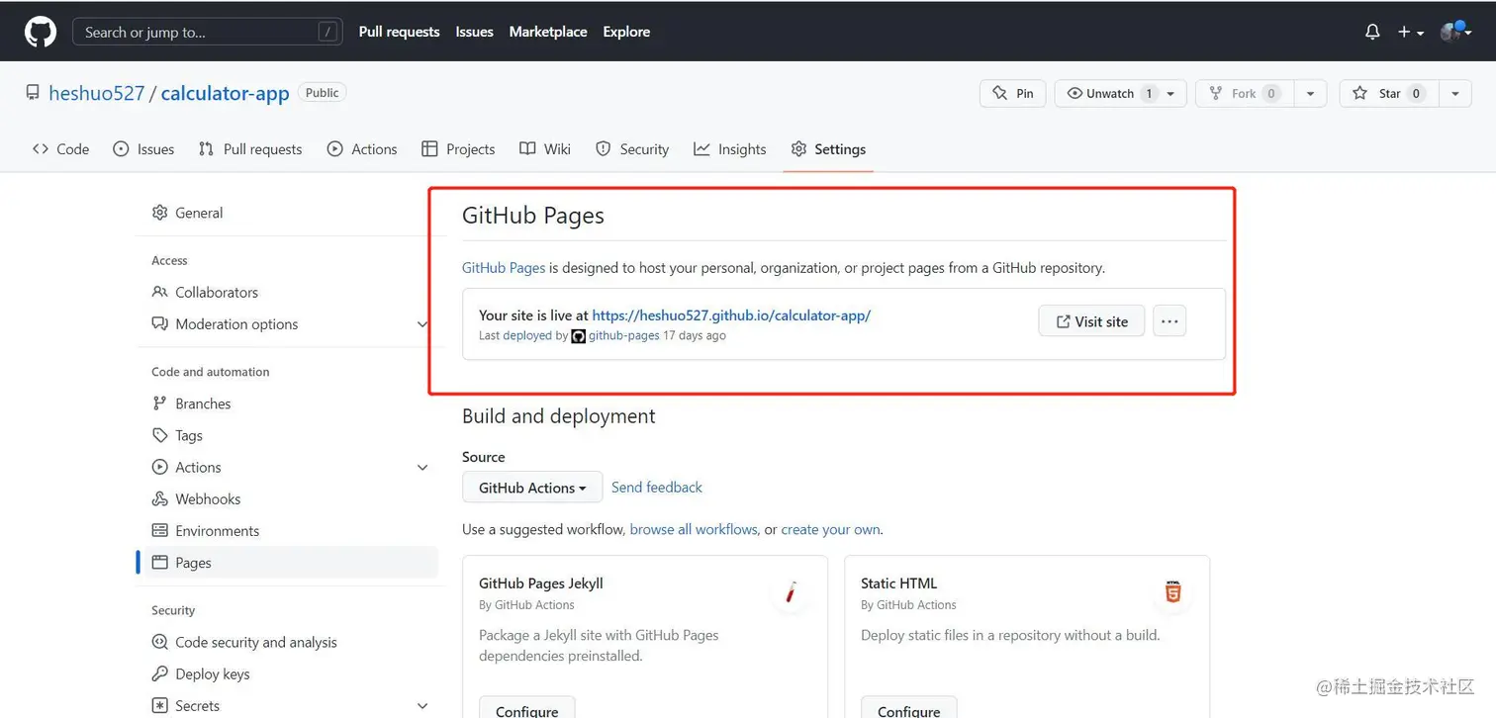This screenshot has width=1496, height=718.
Task: Click the Jekyll logo on GitHub Pages Jekyll card
Action: click(x=791, y=593)
